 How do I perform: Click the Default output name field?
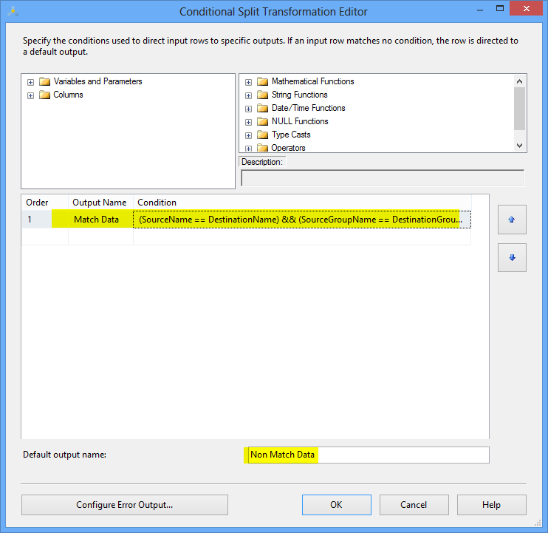365,455
